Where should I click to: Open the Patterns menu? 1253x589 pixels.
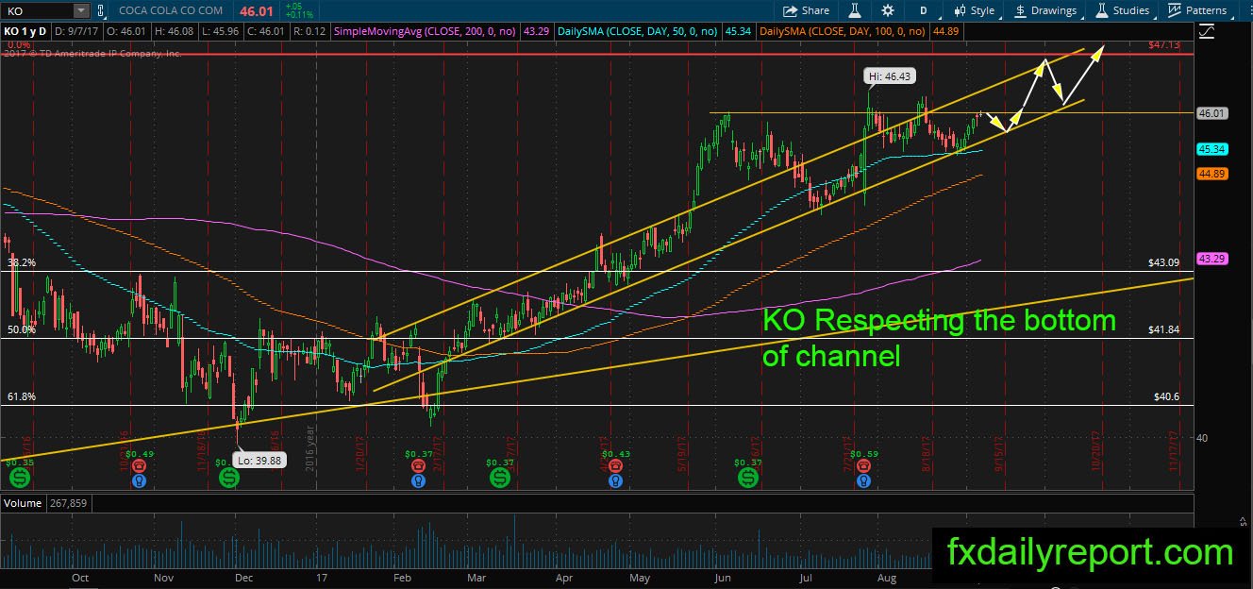(x=1198, y=10)
